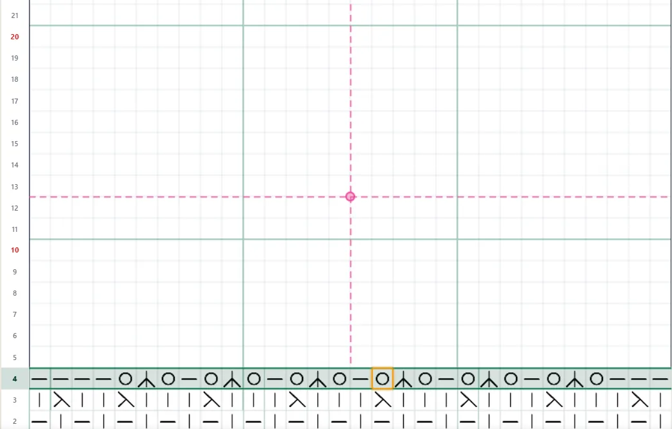Select row number 3 header
672x429 pixels.
pyautogui.click(x=15, y=400)
